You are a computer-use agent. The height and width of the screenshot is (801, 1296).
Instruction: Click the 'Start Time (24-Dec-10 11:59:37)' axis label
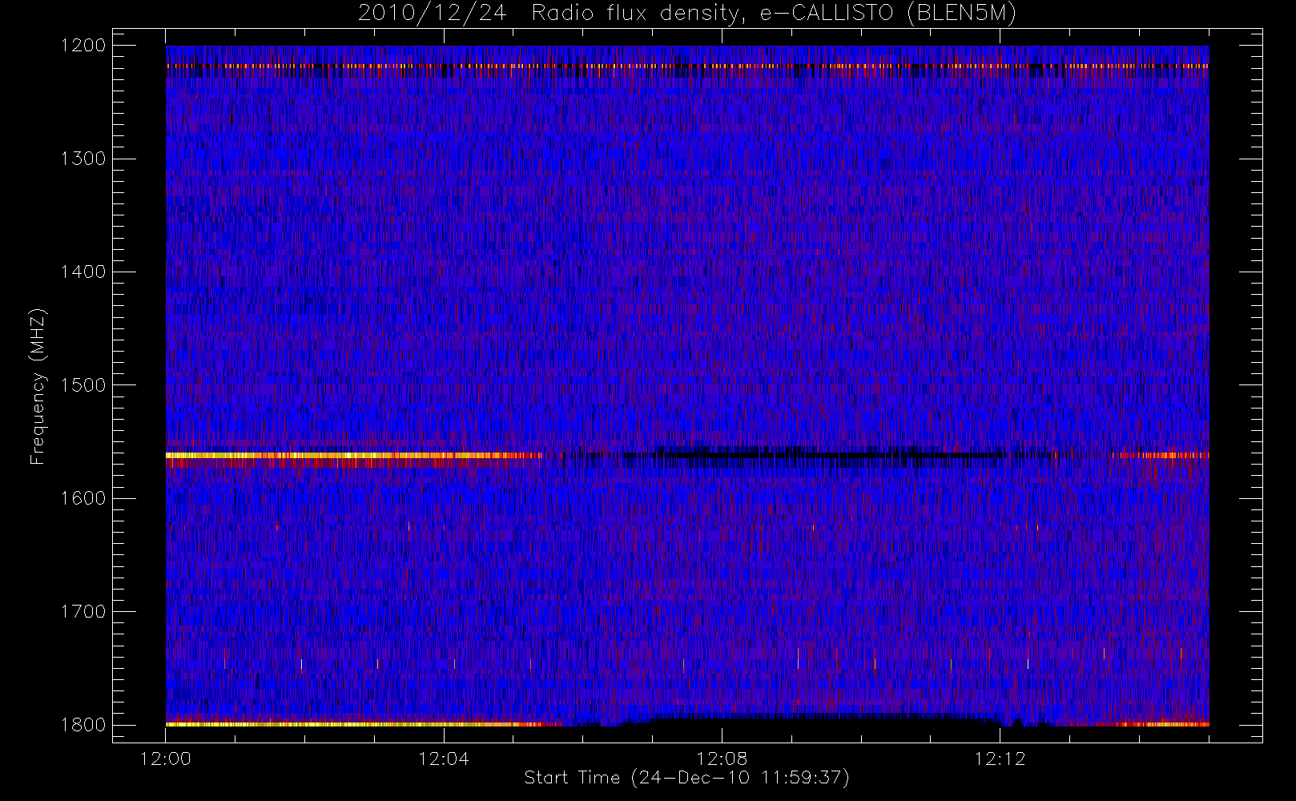tap(686, 778)
